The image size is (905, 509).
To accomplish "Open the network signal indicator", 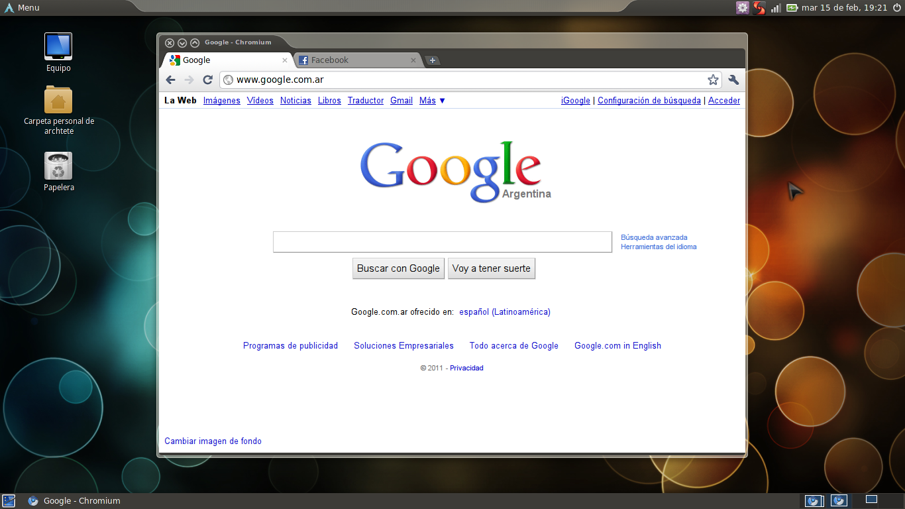I will click(776, 8).
